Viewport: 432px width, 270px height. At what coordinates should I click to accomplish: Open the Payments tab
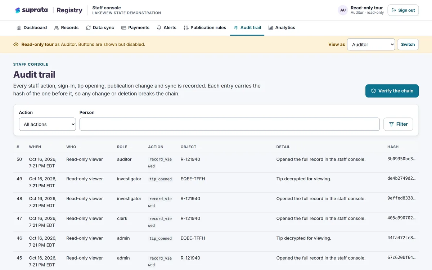[x=135, y=28]
